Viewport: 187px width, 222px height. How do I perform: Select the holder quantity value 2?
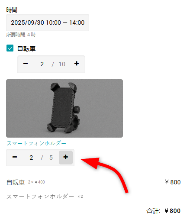31,158
